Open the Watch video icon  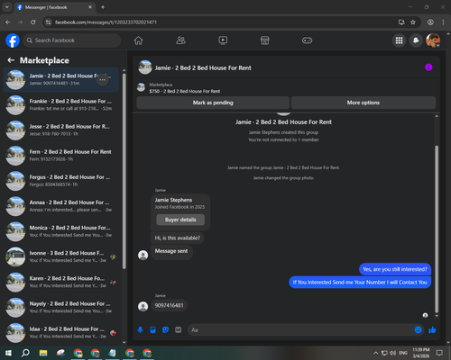(223, 40)
